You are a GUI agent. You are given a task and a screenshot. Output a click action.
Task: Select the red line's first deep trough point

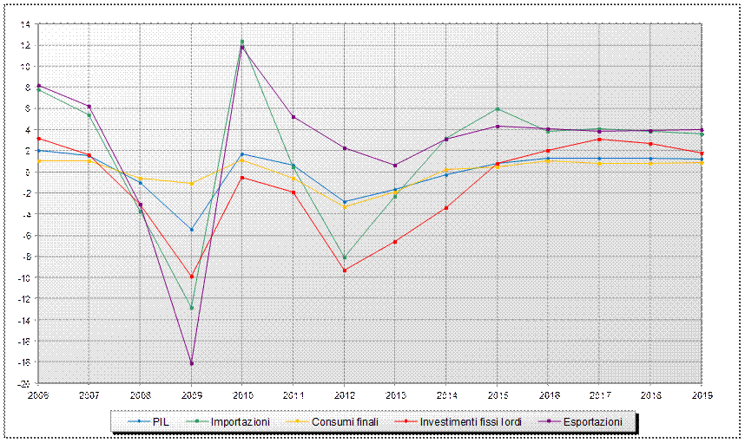coord(192,277)
